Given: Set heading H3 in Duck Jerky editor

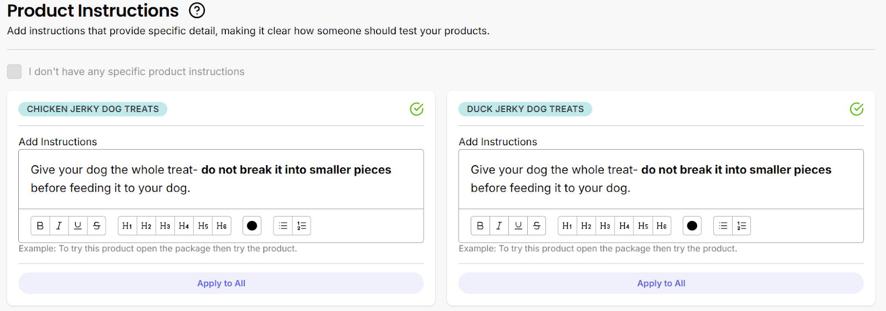Looking at the screenshot, I should pyautogui.click(x=605, y=226).
